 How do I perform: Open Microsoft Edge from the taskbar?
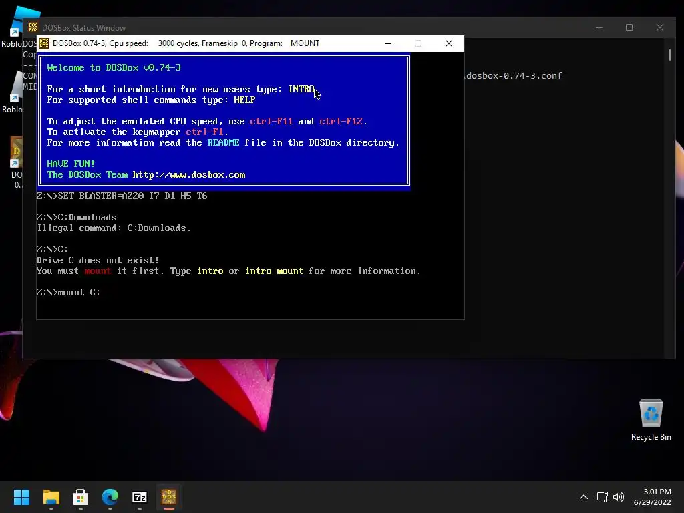click(x=110, y=497)
